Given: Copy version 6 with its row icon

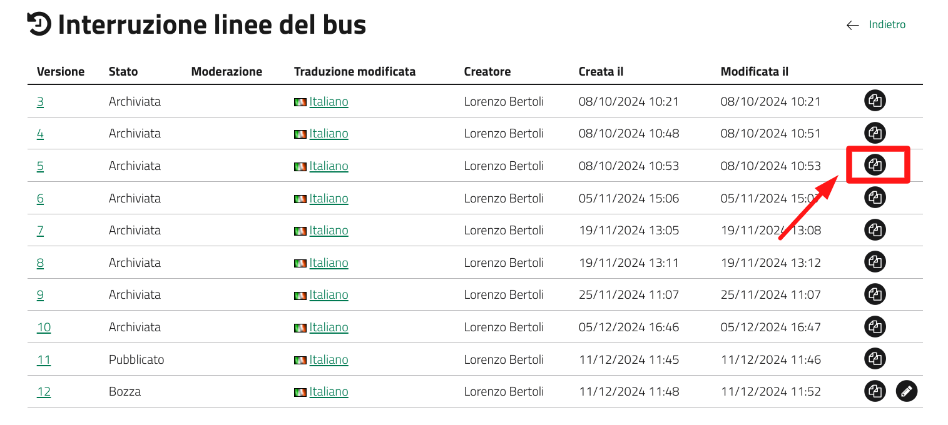Looking at the screenshot, I should pyautogui.click(x=875, y=198).
